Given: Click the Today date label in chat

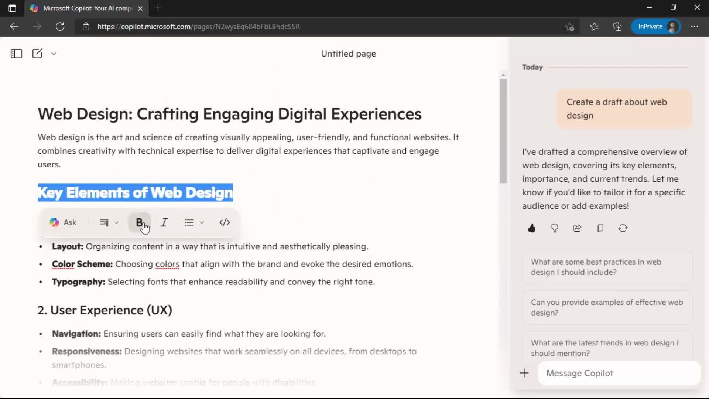Looking at the screenshot, I should (x=532, y=67).
